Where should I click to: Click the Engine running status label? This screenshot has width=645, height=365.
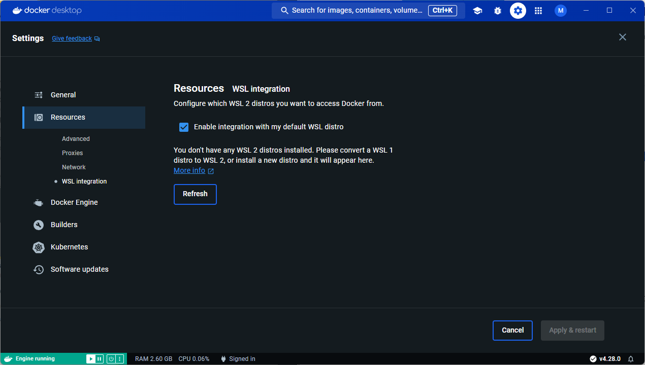pyautogui.click(x=35, y=359)
